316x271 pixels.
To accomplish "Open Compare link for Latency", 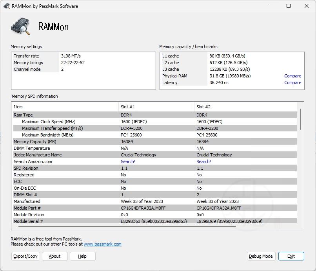I will click(x=292, y=83).
